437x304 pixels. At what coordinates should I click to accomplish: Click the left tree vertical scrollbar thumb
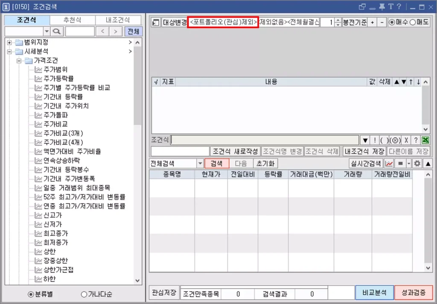(x=137, y=86)
